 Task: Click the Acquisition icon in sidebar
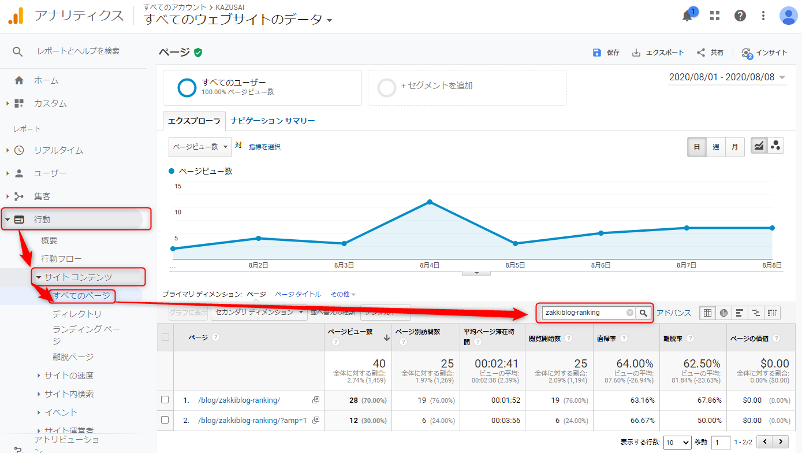19,196
